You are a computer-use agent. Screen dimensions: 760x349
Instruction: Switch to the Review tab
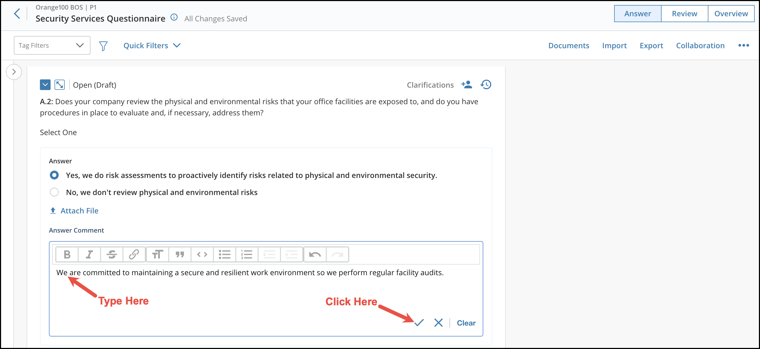(684, 14)
